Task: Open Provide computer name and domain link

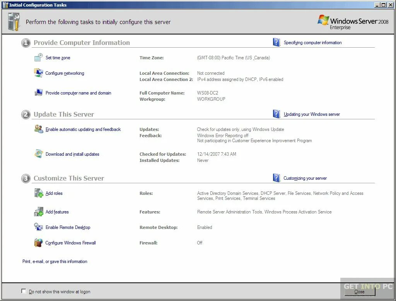Action: (x=78, y=93)
